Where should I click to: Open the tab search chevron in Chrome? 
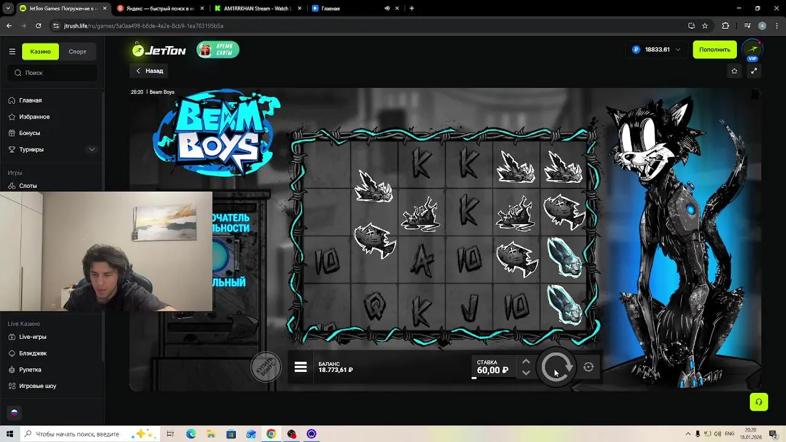[7, 9]
